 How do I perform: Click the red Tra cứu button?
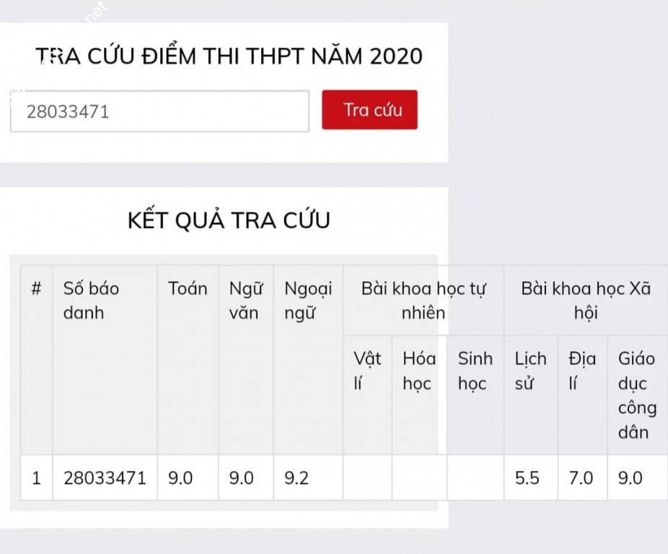click(x=369, y=110)
